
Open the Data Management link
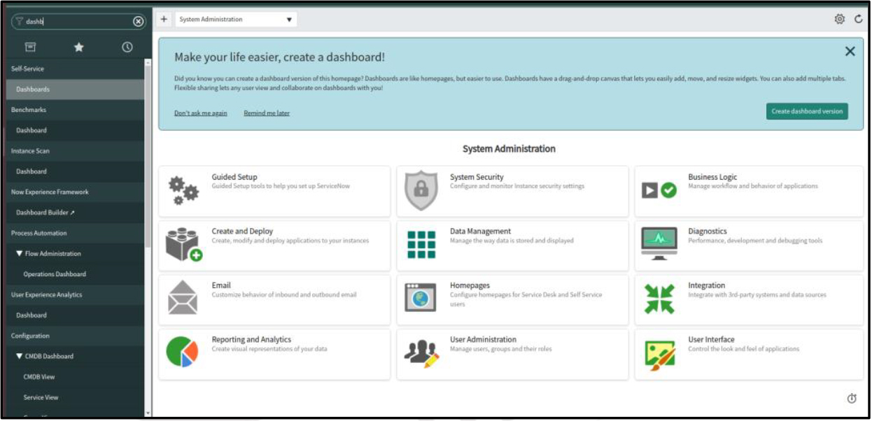[480, 231]
